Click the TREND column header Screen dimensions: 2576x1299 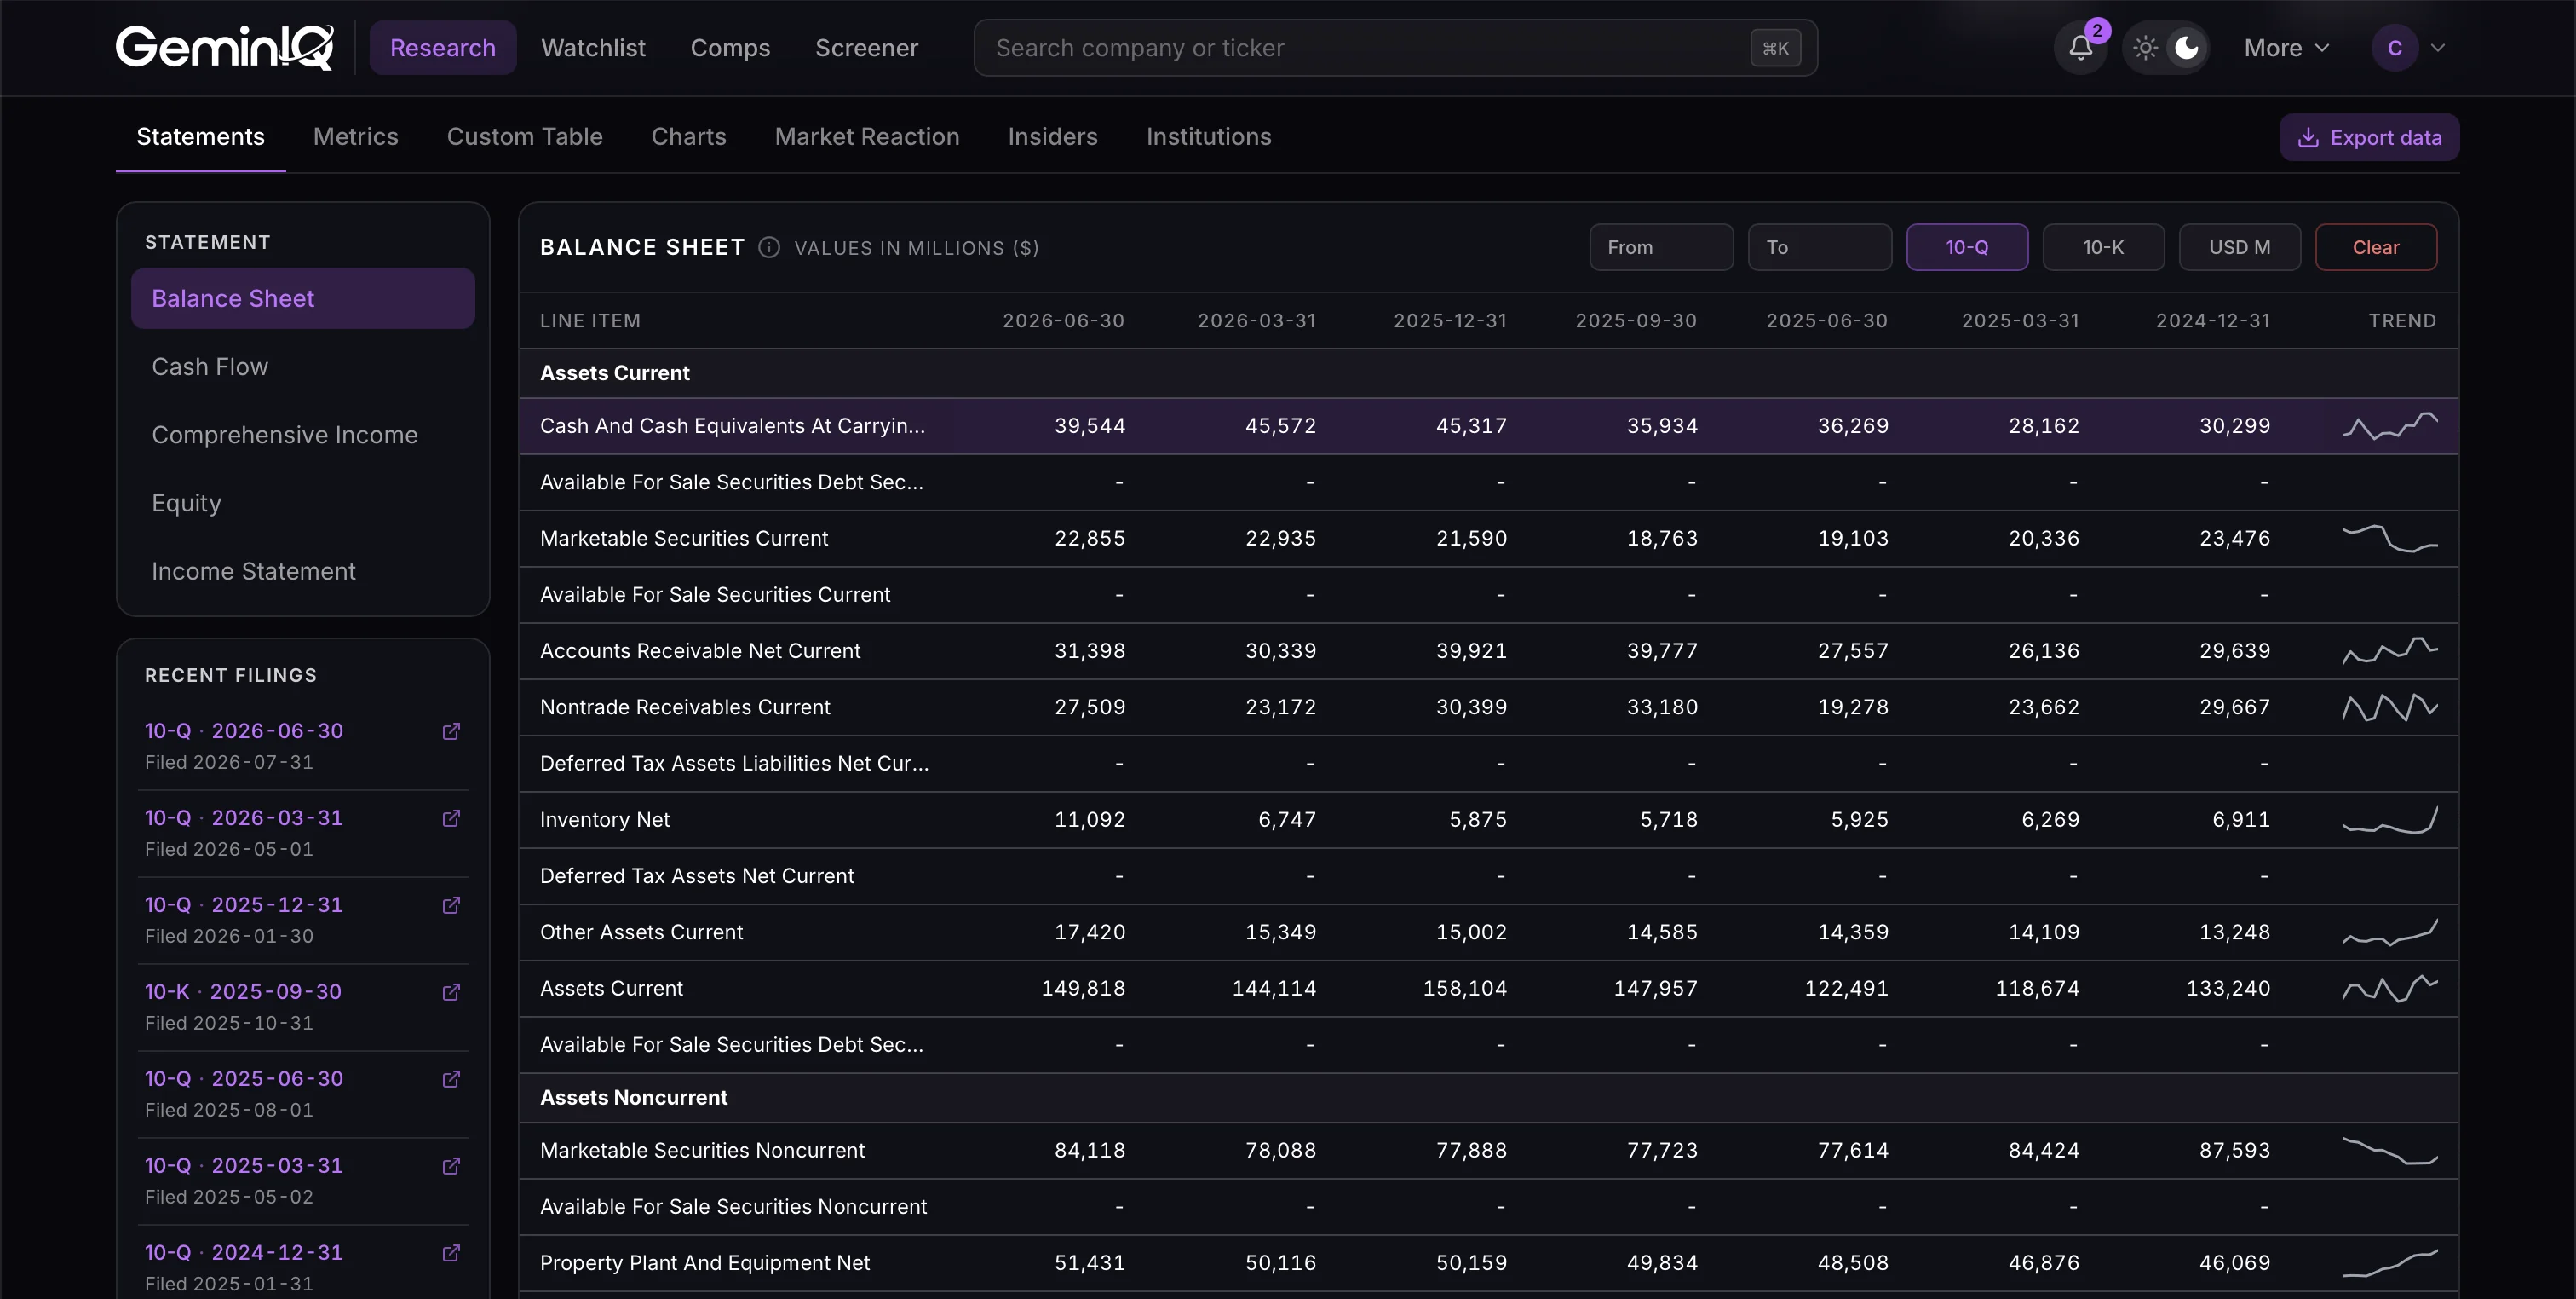coord(2402,321)
